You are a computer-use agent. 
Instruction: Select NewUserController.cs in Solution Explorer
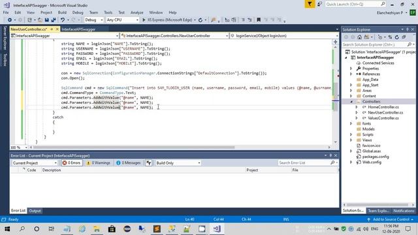(x=385, y=112)
